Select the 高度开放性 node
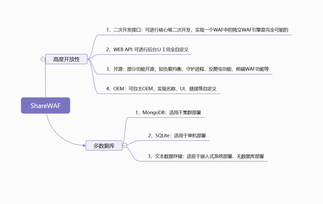Viewport: 323px width, 204px height. [x=66, y=59]
